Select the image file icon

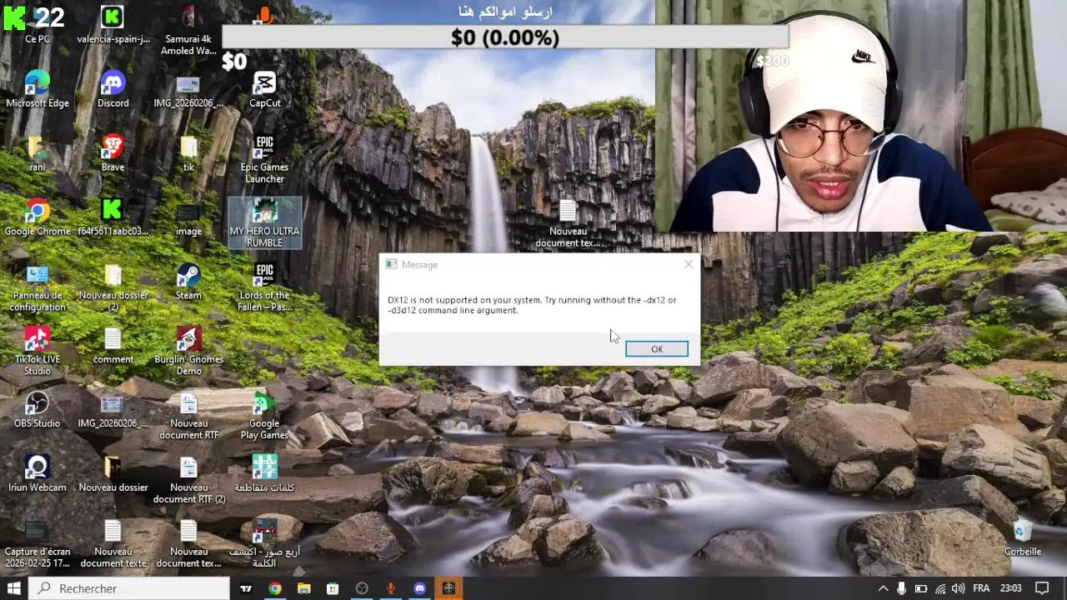pos(188,217)
